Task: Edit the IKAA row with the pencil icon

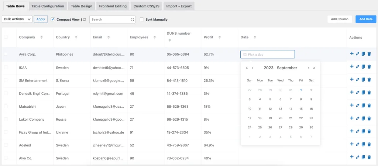Action: (x=357, y=66)
